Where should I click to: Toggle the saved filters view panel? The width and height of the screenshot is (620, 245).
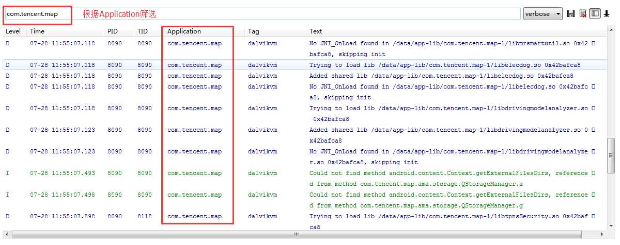click(x=595, y=14)
